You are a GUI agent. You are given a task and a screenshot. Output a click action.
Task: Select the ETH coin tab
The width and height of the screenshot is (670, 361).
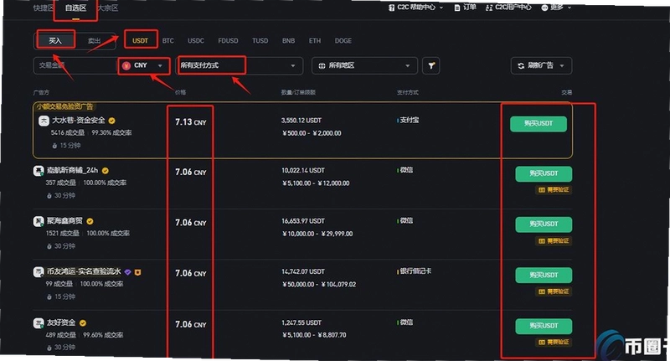point(315,41)
